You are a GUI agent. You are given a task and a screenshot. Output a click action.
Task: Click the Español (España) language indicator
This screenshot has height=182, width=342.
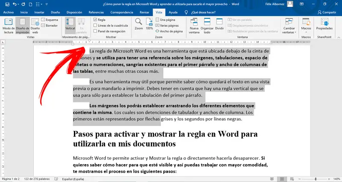click(x=73, y=179)
